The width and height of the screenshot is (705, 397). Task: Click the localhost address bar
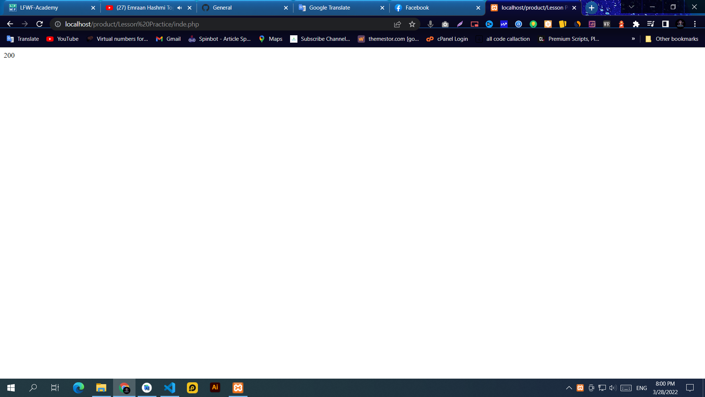220,24
